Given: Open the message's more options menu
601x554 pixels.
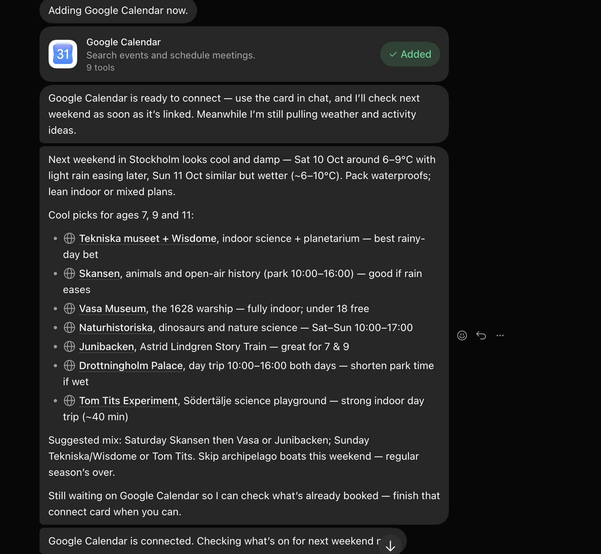Looking at the screenshot, I should 500,335.
